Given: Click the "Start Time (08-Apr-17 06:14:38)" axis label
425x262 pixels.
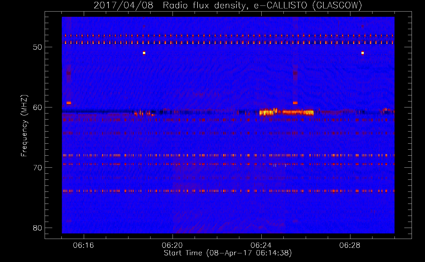Looking at the screenshot, I should (228, 253).
